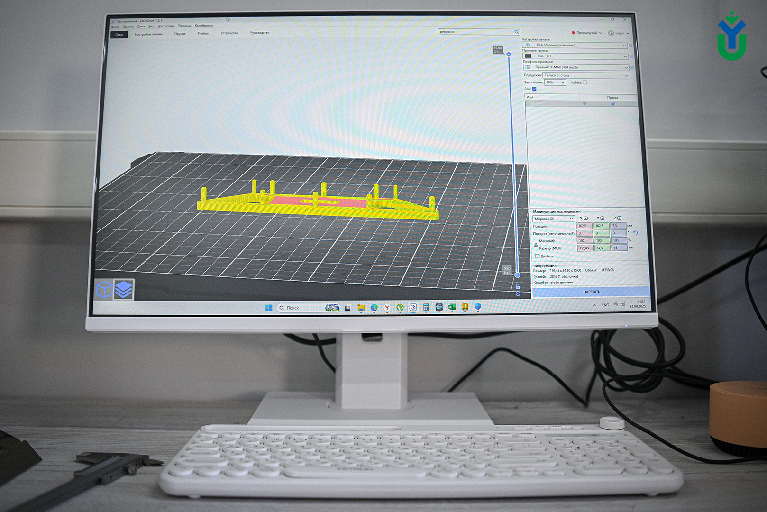
Task: Click settings gear below the layer slider
Action: click(x=518, y=293)
